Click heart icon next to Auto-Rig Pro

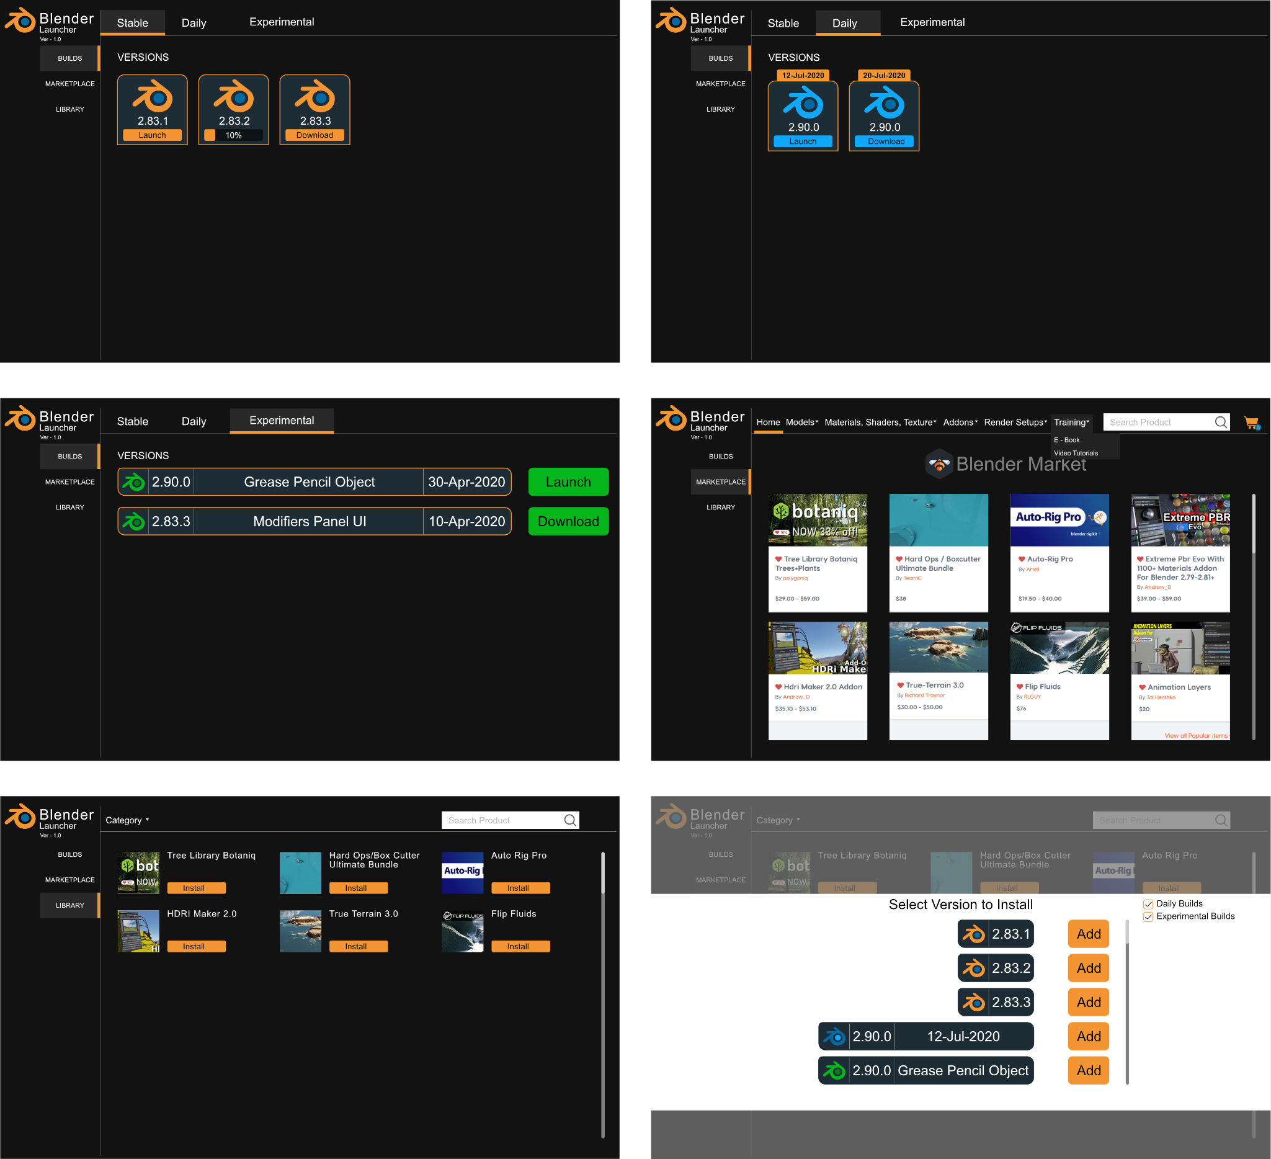(x=1022, y=559)
